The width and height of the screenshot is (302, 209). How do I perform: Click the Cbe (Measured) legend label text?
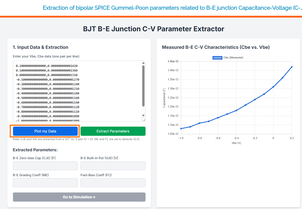point(233,58)
